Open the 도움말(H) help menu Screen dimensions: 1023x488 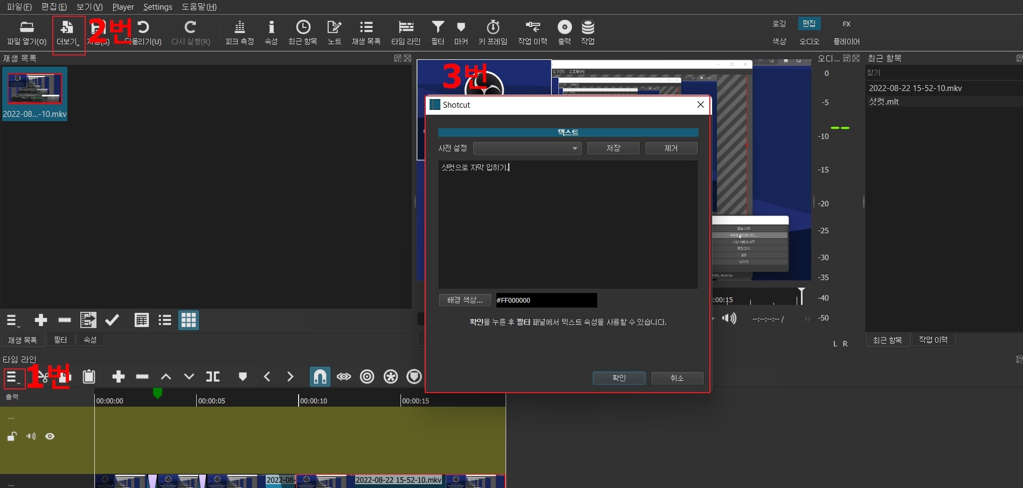(199, 7)
